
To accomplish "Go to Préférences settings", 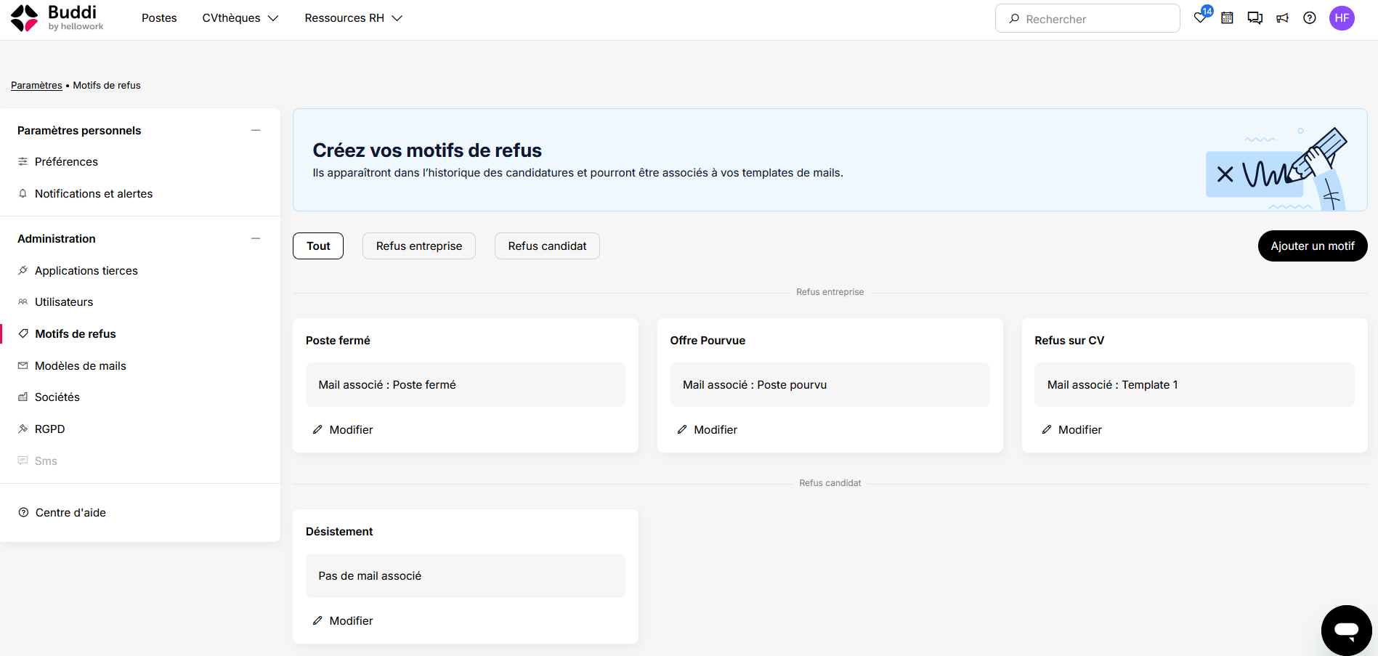I will [66, 161].
